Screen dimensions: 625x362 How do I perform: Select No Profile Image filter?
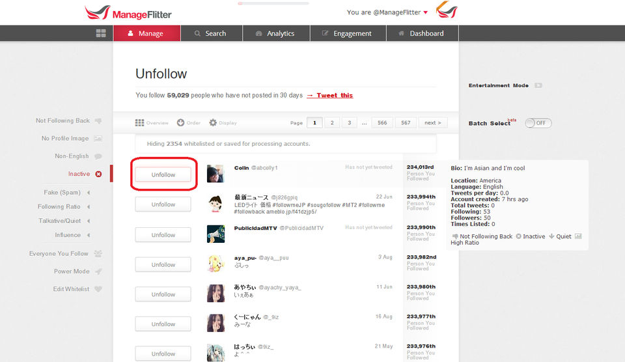coord(65,138)
